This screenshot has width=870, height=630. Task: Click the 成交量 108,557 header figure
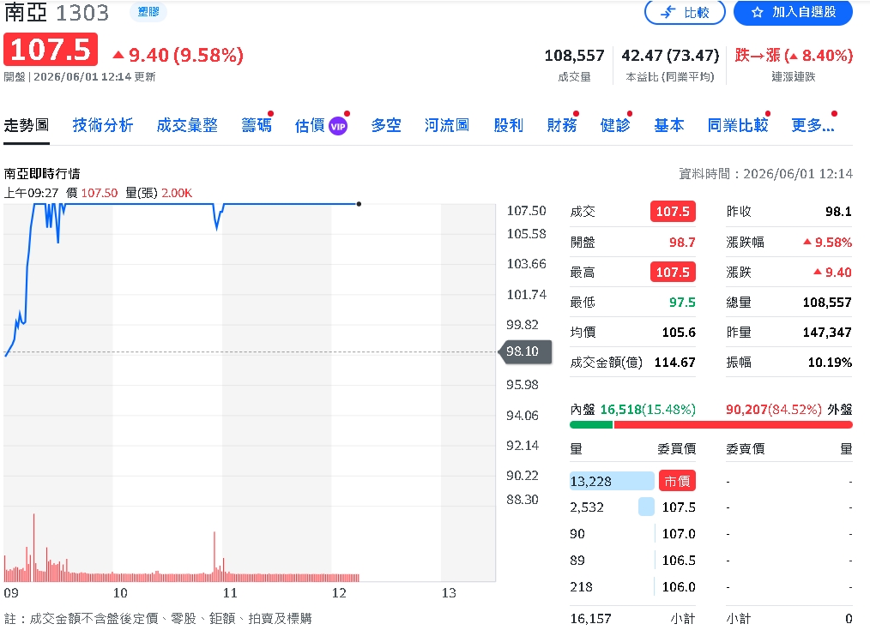(x=574, y=56)
